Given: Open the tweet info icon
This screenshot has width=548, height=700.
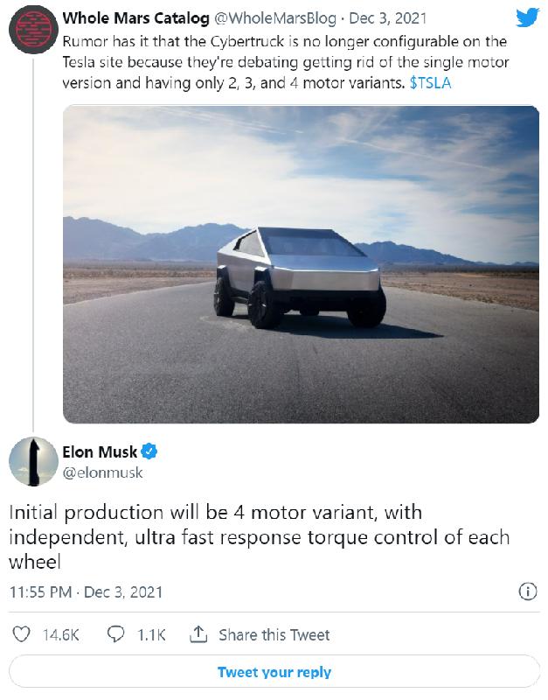Looking at the screenshot, I should 528,591.
